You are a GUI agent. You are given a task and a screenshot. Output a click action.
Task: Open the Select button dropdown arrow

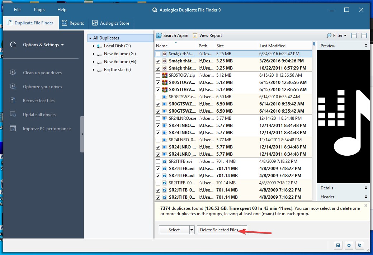[192, 230]
